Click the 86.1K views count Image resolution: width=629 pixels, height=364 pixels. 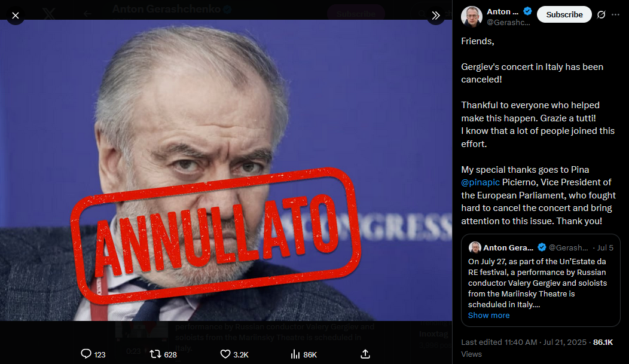click(x=603, y=342)
